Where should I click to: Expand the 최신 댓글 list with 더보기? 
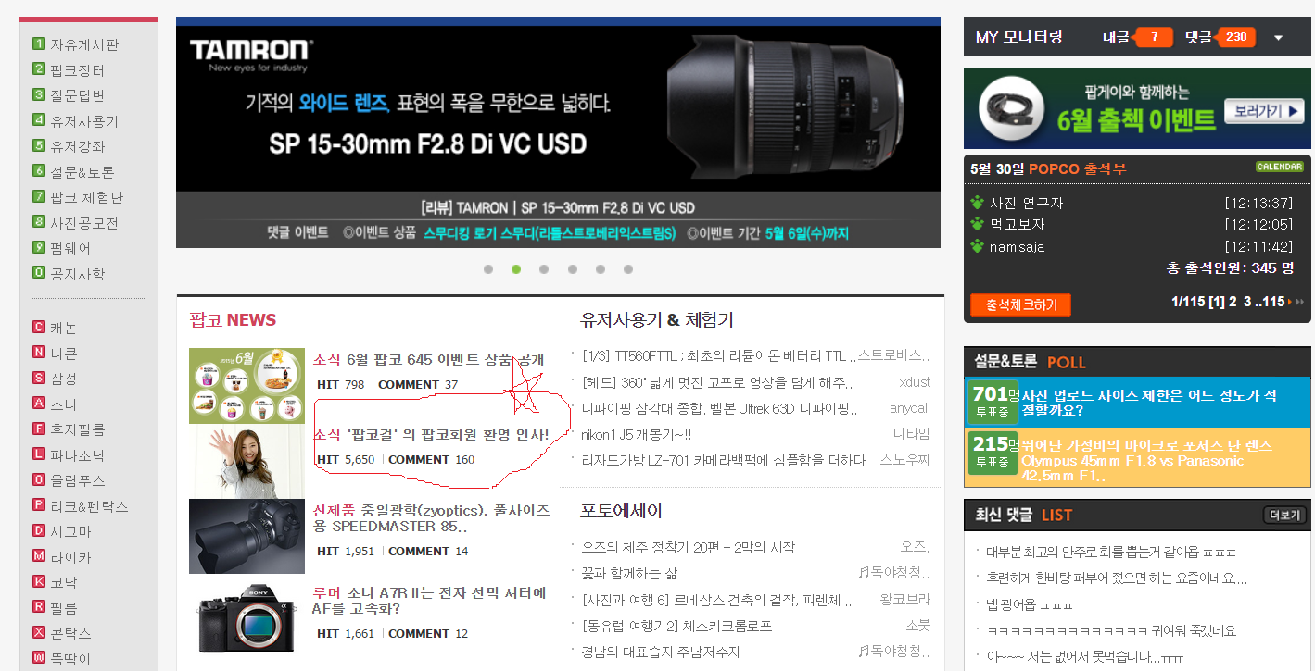click(1284, 516)
